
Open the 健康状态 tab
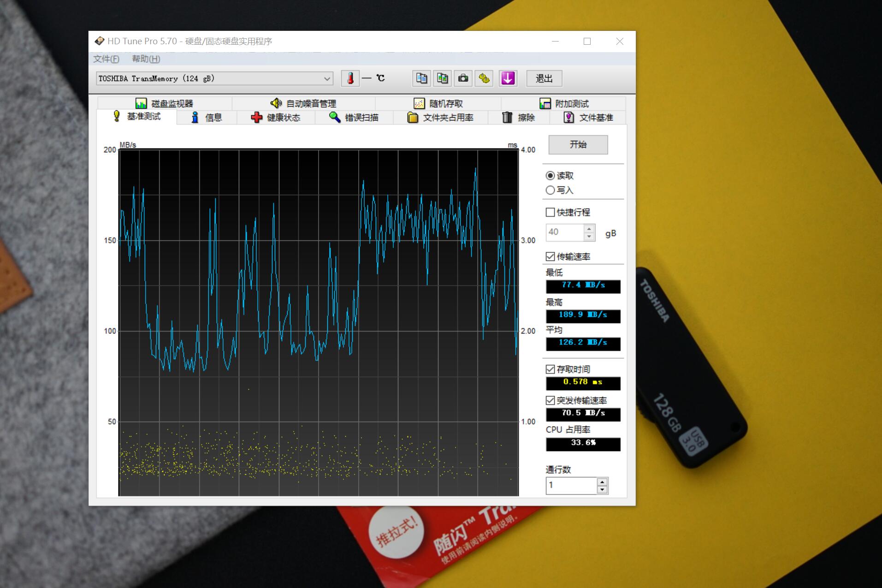pyautogui.click(x=276, y=118)
